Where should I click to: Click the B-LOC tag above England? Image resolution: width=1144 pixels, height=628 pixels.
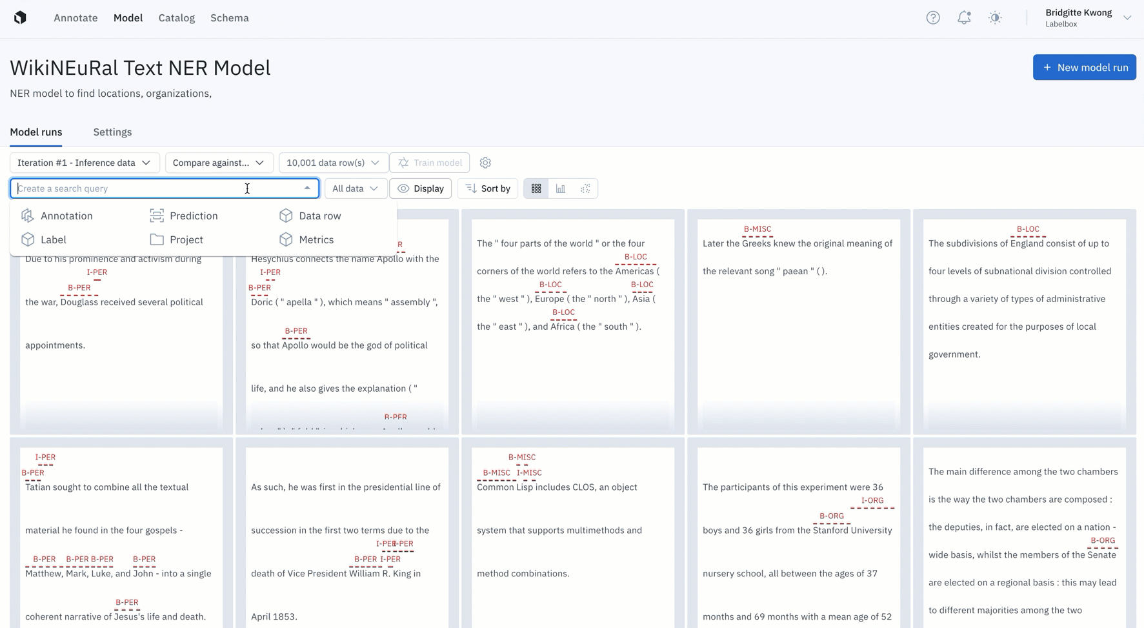coord(1028,229)
